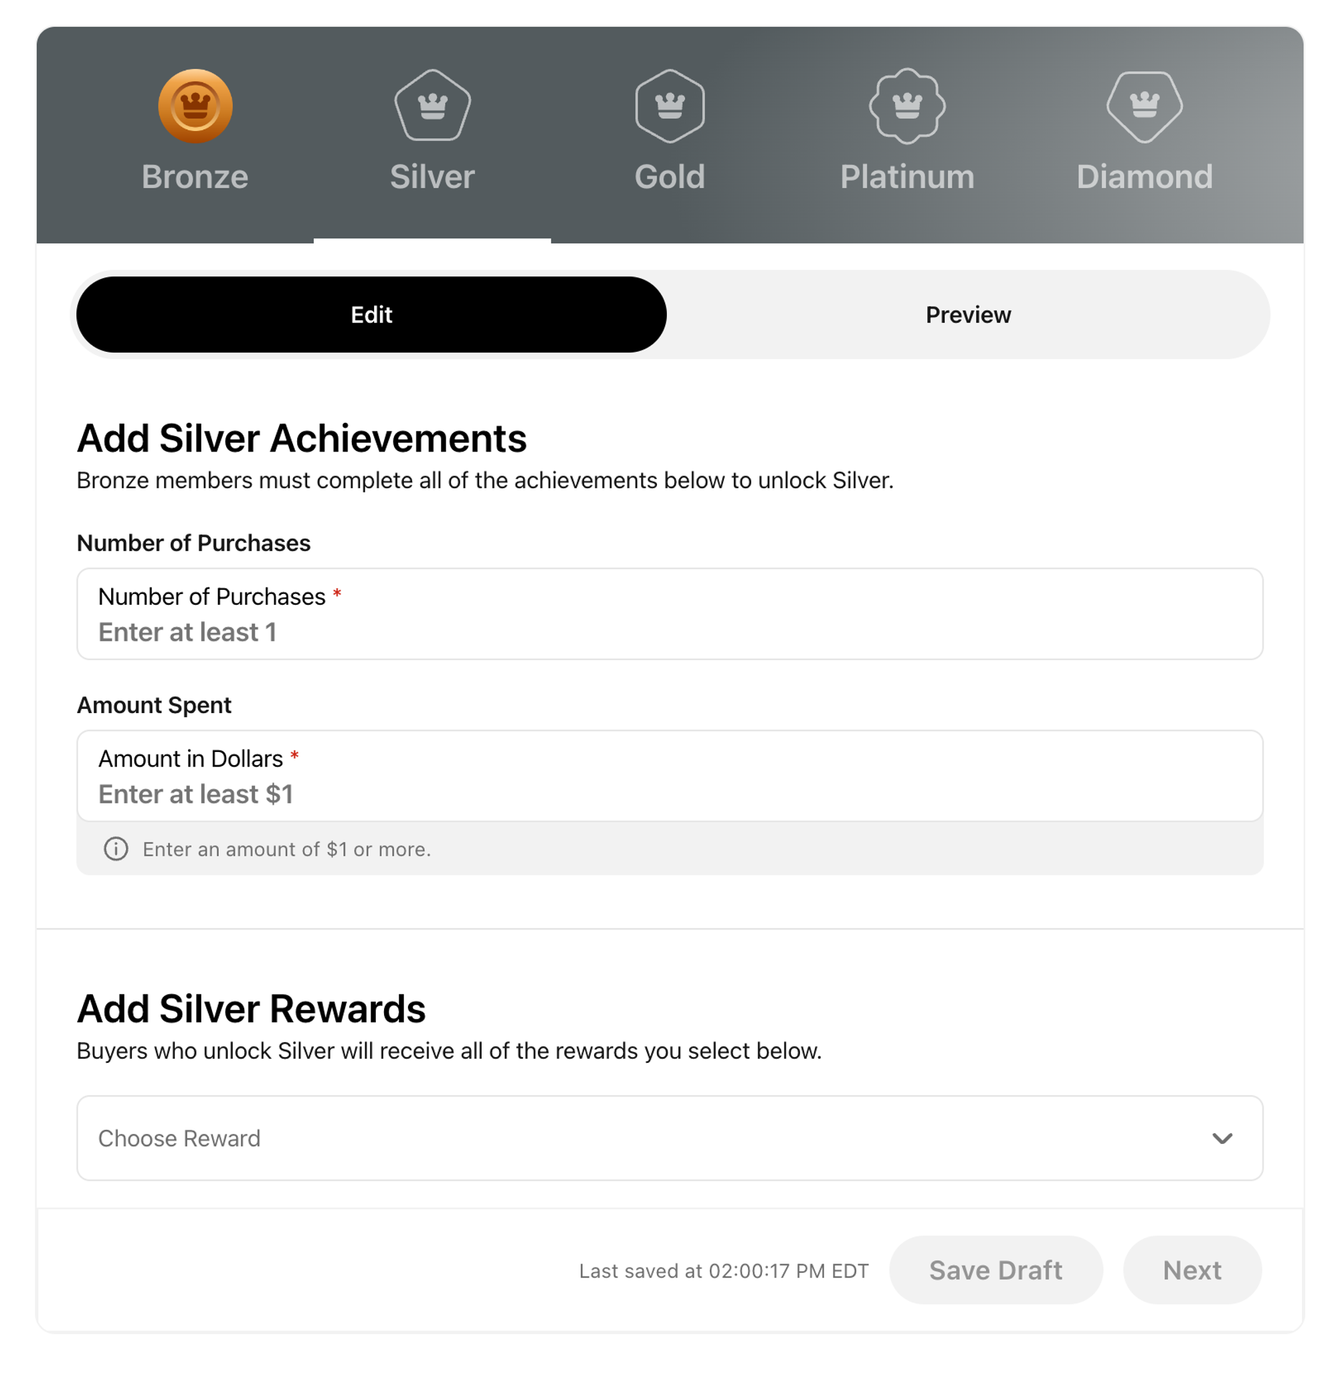Go to the Platinum tier tab label
The width and height of the screenshot is (1338, 1374).
(x=907, y=177)
